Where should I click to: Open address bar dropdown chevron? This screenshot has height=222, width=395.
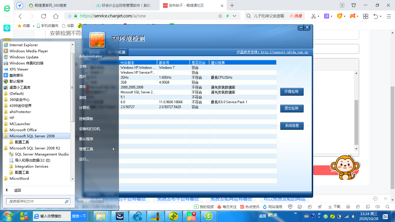click(235, 16)
